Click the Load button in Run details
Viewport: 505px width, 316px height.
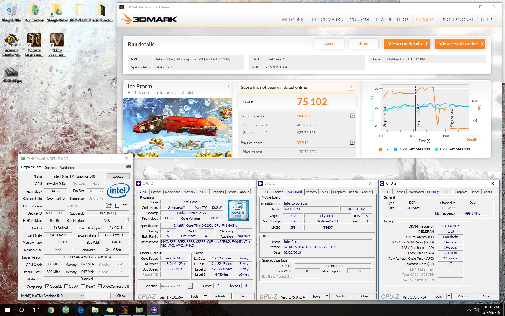pyautogui.click(x=329, y=44)
